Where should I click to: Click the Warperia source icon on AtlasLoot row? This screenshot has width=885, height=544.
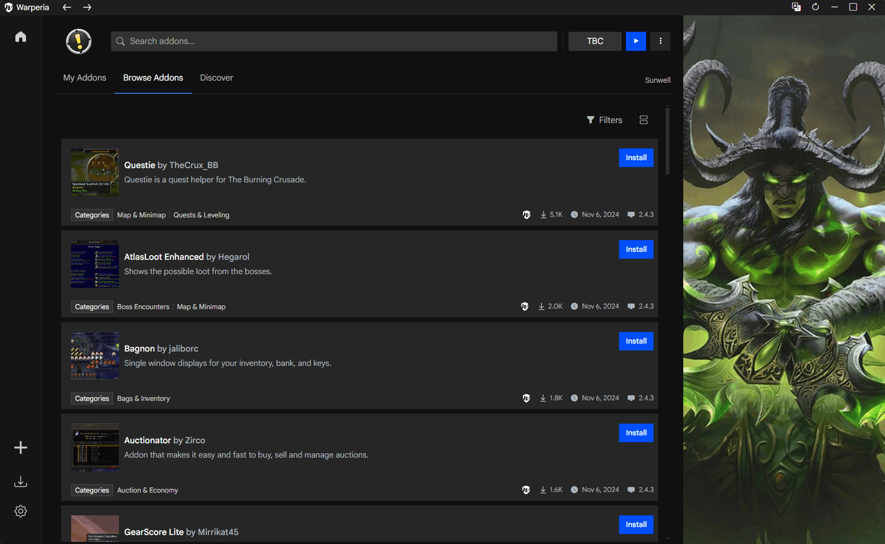525,306
